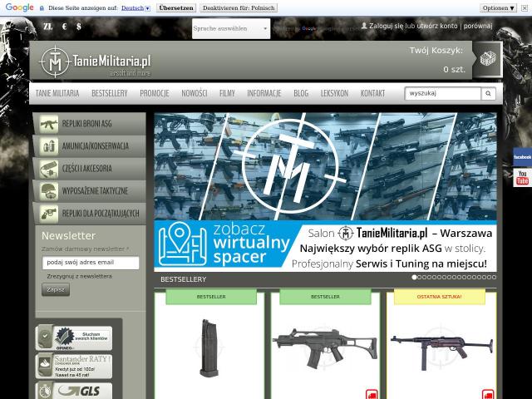This screenshot has height=399, width=532.
Task: Select dollar currency symbol
Action: point(79,26)
